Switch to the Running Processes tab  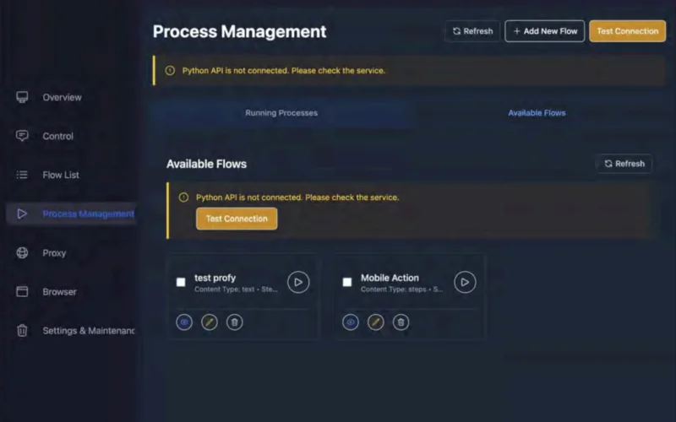[x=281, y=113]
